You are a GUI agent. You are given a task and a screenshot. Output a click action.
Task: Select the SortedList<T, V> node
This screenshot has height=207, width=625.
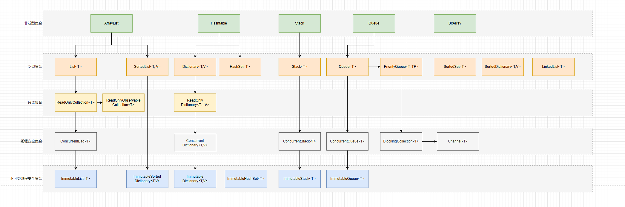tap(147, 67)
